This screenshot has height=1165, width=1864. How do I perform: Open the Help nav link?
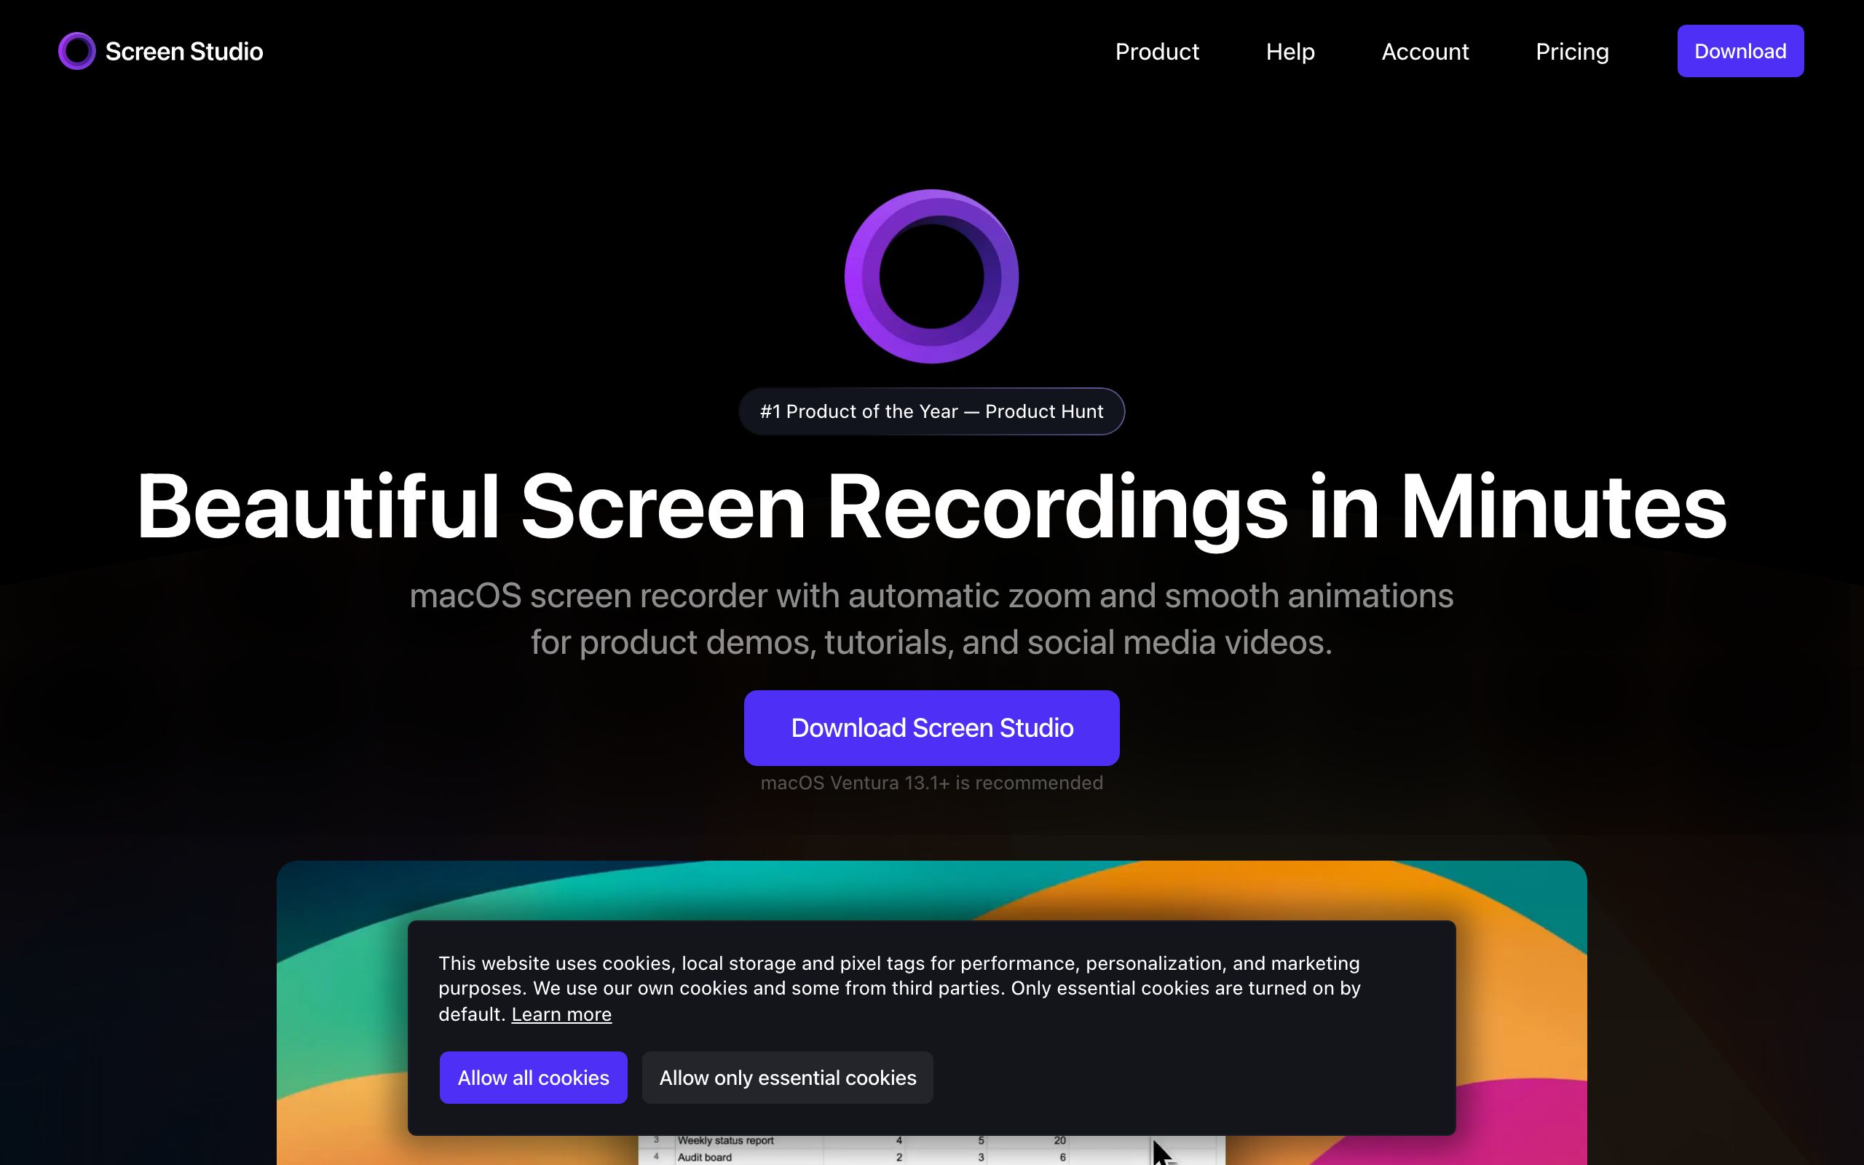tap(1290, 52)
